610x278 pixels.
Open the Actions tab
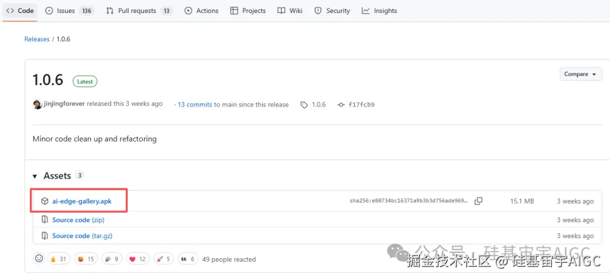[202, 11]
